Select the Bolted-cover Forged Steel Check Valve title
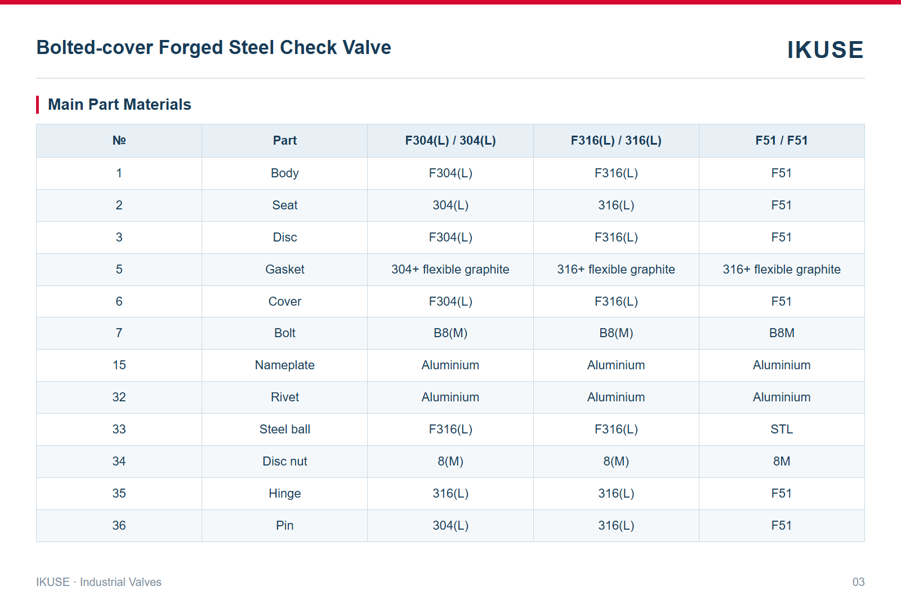 tap(213, 47)
